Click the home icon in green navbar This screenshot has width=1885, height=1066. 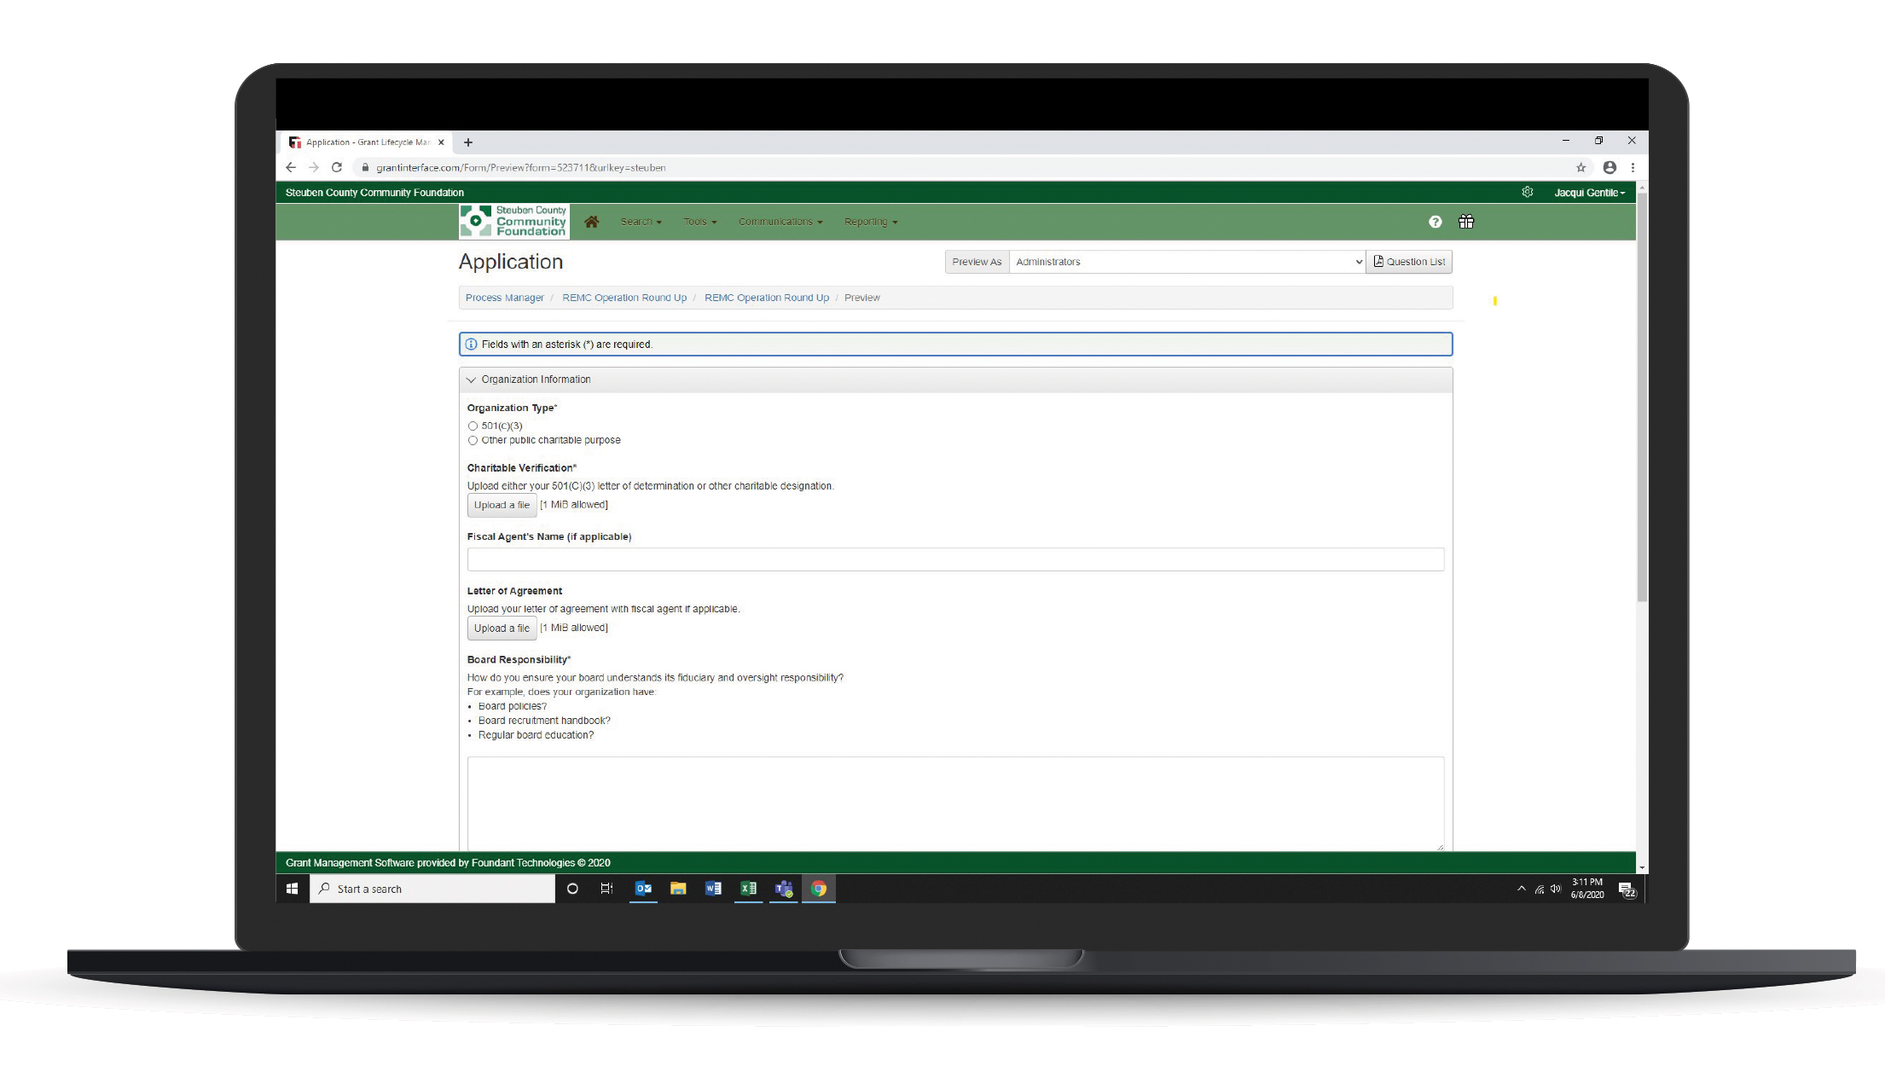point(591,222)
